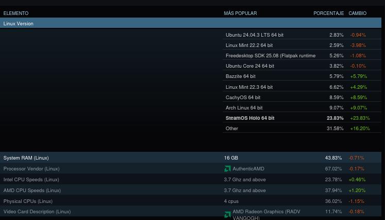Click the CAMBIO column header
The image size is (385, 220).
(x=358, y=13)
